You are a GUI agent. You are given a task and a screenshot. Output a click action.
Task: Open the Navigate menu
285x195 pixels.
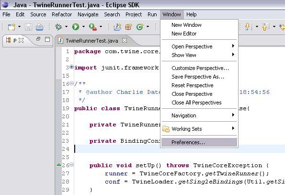[88, 14]
